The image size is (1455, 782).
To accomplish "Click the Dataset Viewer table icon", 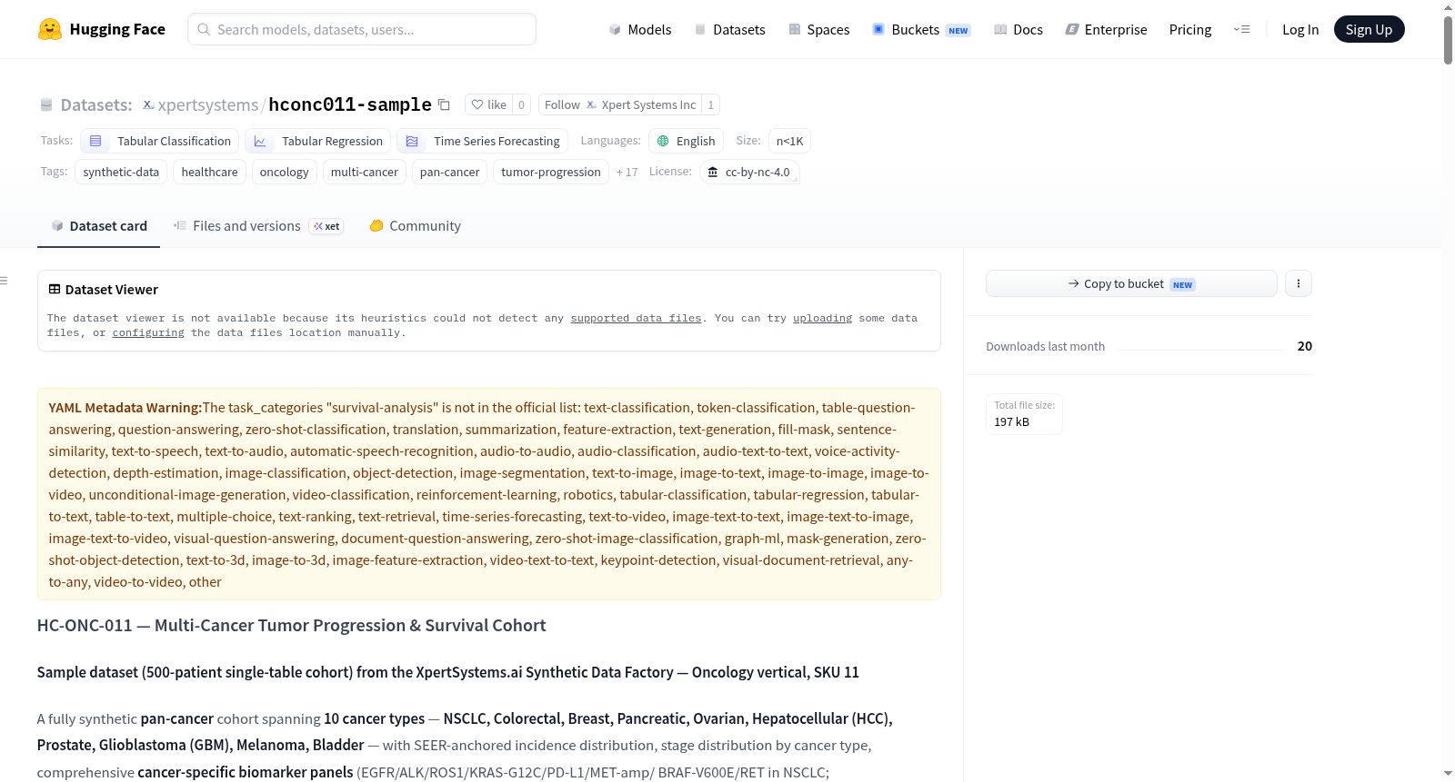I will [x=55, y=289].
